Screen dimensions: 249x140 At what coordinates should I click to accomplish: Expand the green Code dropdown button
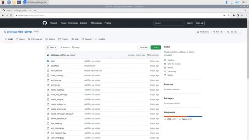point(156,47)
